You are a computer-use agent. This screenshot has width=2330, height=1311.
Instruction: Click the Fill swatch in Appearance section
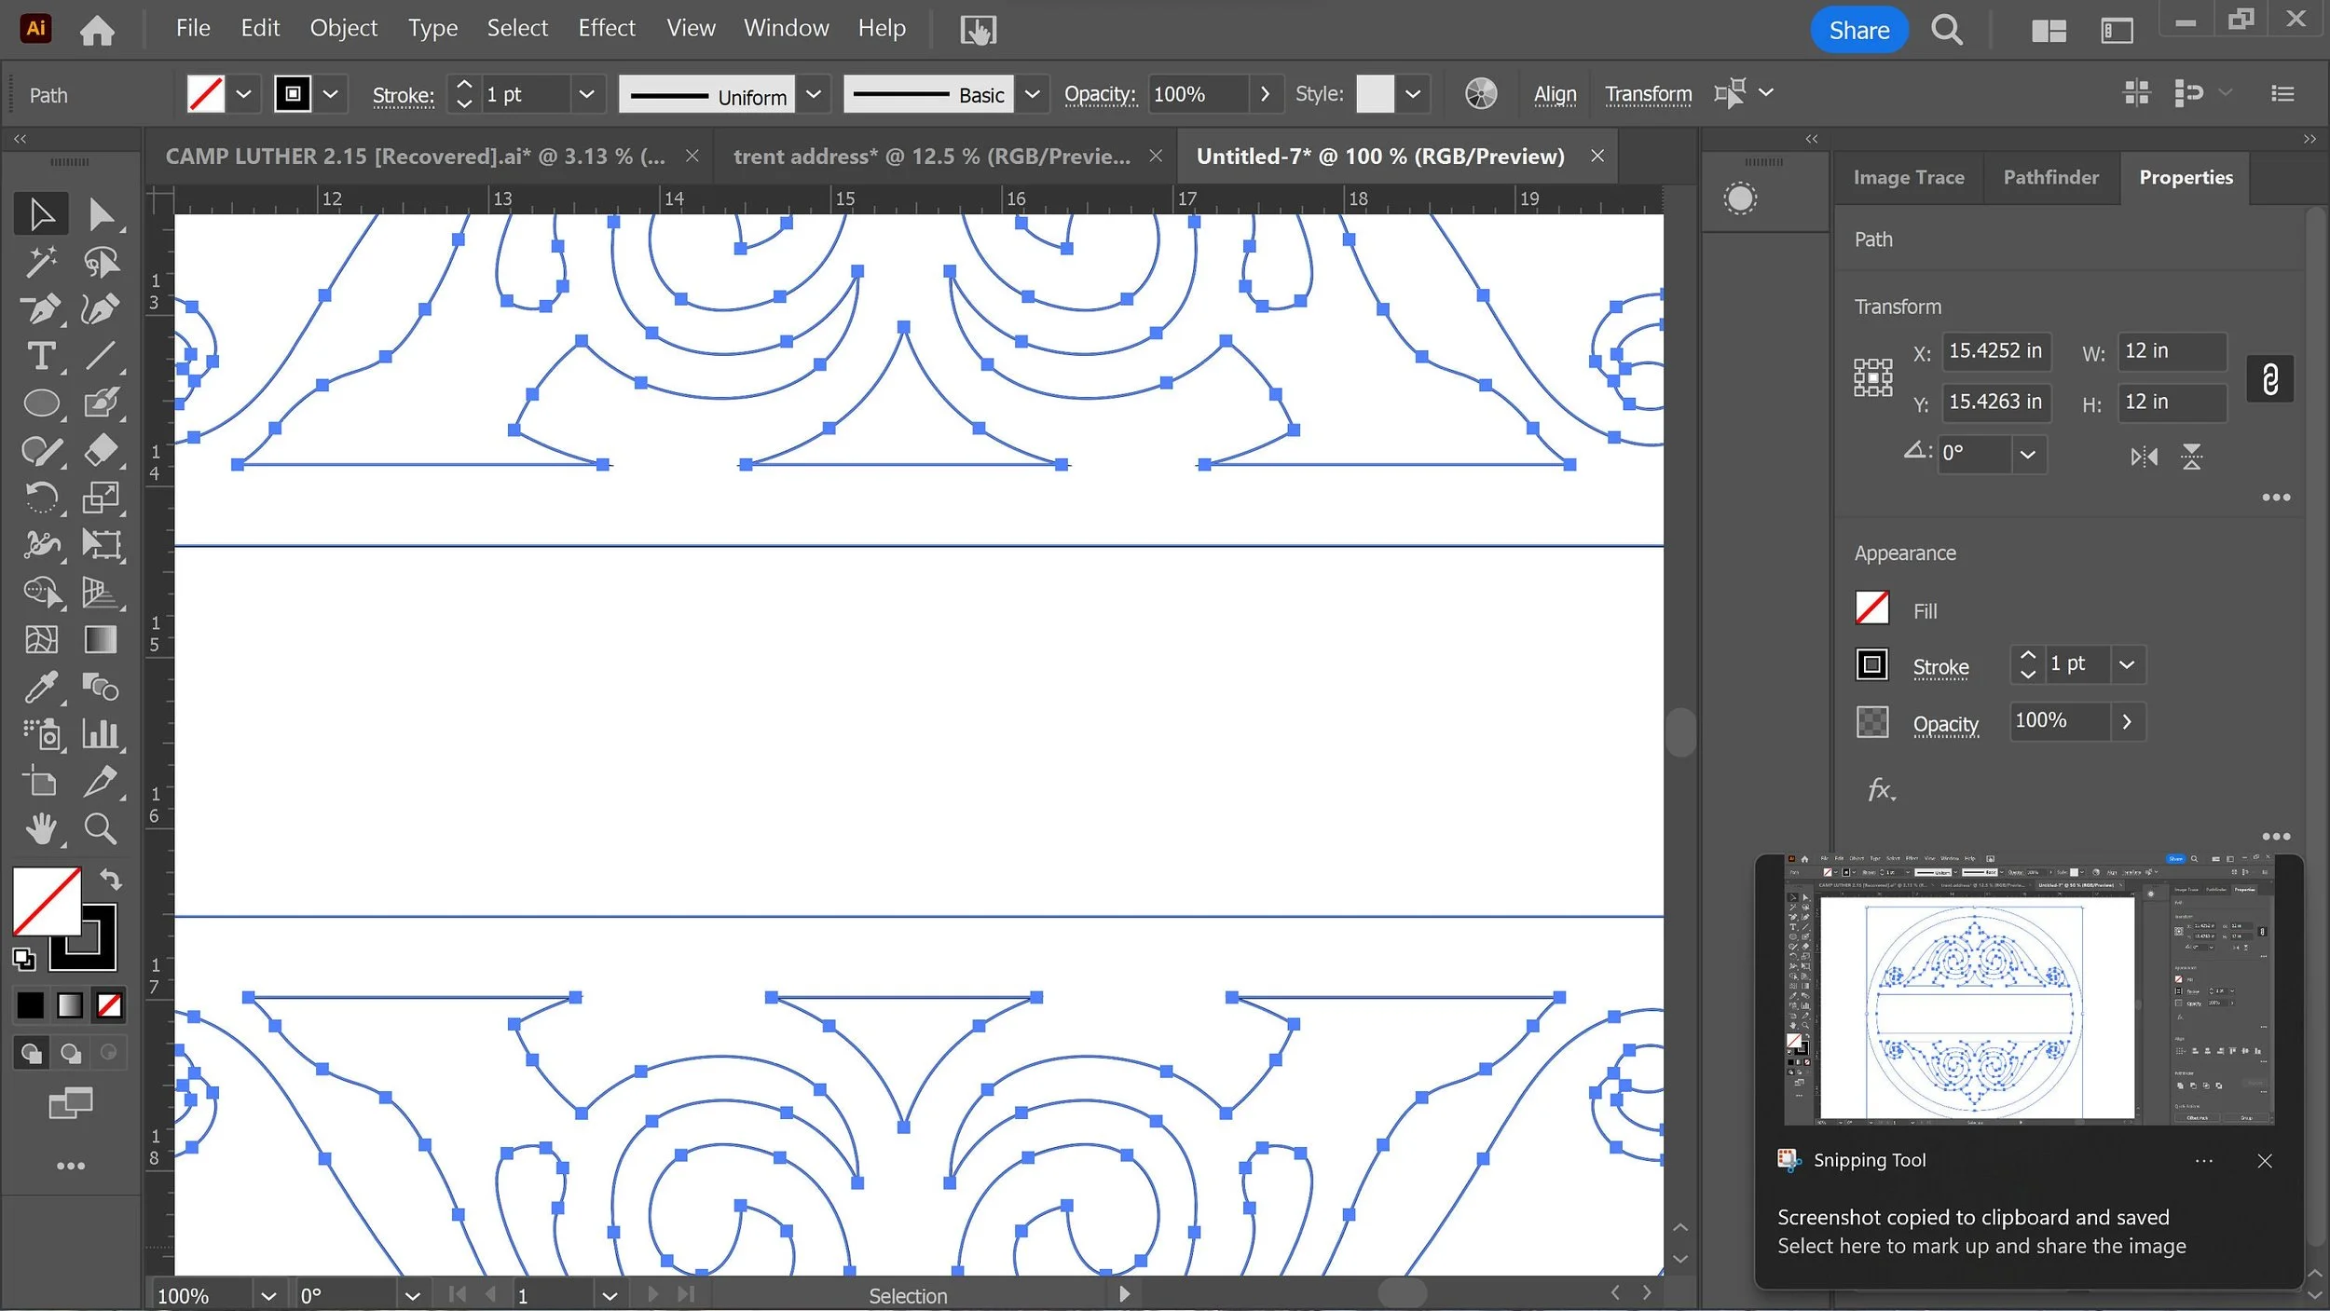[x=1871, y=609]
